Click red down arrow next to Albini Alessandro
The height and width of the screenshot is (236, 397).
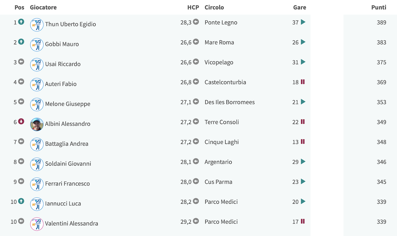point(21,121)
